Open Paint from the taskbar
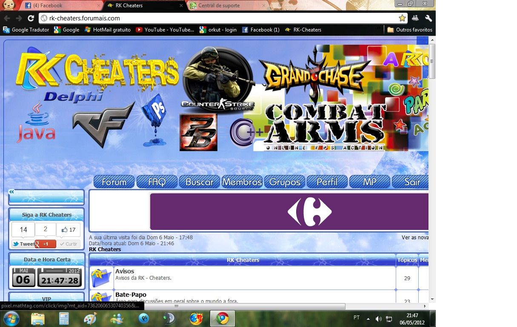The width and height of the screenshot is (517, 327). pyautogui.click(x=90, y=318)
